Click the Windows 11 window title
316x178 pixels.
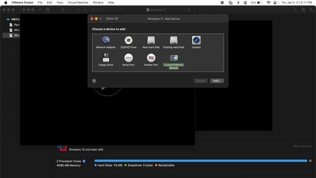[x=156, y=10]
